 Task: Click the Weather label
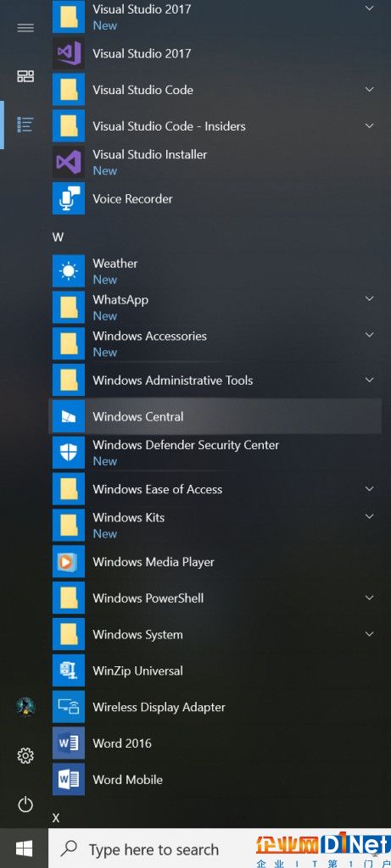115,264
